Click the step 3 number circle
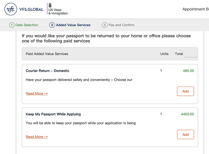The height and width of the screenshot is (154, 209). tap(104, 25)
